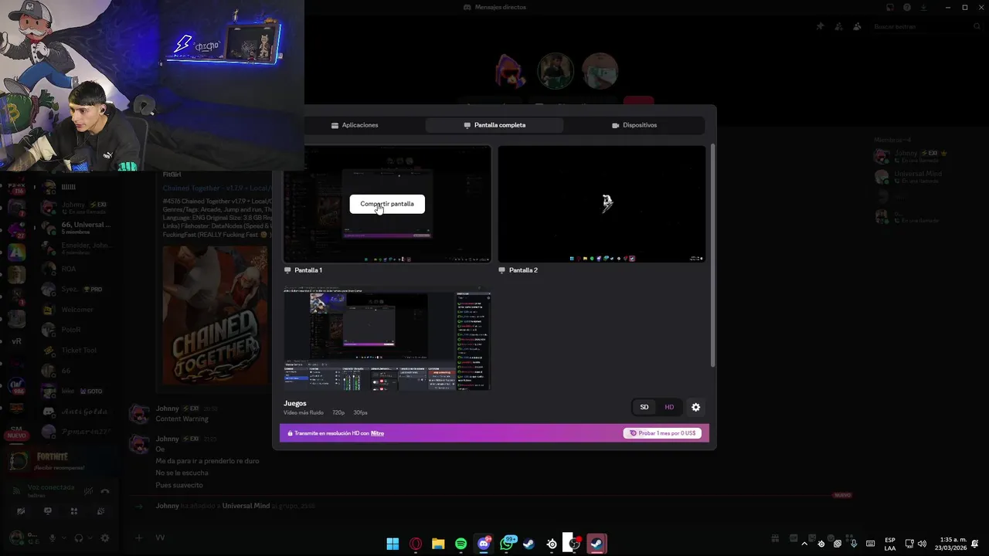Click the Fortnite Recibir recompensas banner

pyautogui.click(x=60, y=462)
